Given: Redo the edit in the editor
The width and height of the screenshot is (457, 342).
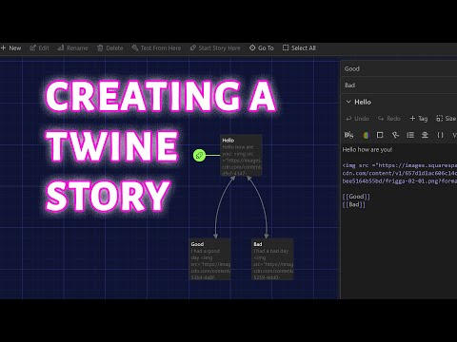Looking at the screenshot, I should point(389,119).
